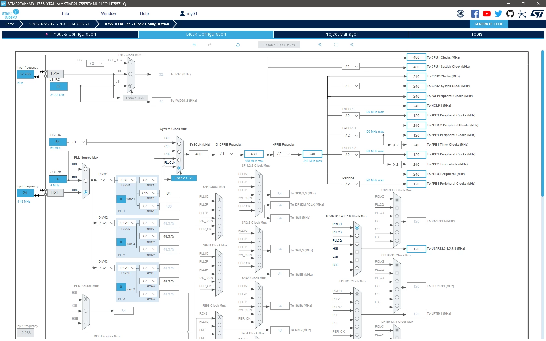The image size is (546, 341).
Task: Click the myST user profile icon
Action: click(x=182, y=14)
